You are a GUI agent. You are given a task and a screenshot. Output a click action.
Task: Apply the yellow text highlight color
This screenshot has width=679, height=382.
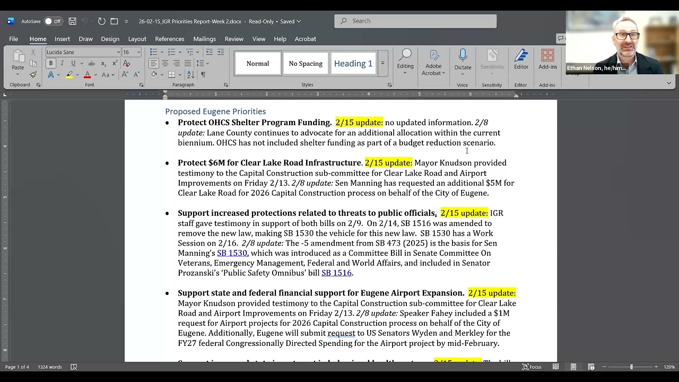click(x=69, y=75)
